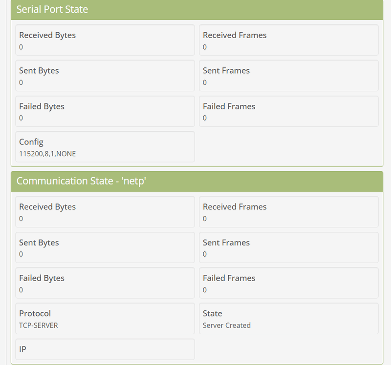
Task: Click the TCP-SERVER protocol value
Action: click(39, 325)
